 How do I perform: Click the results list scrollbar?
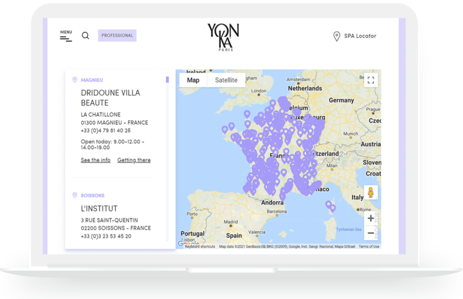[x=167, y=80]
